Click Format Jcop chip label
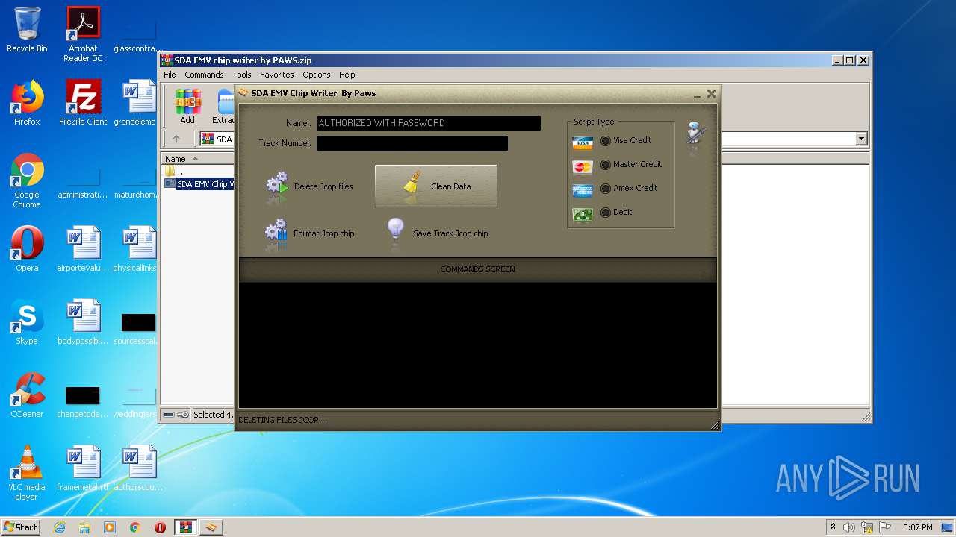The height and width of the screenshot is (537, 956). pyautogui.click(x=324, y=233)
